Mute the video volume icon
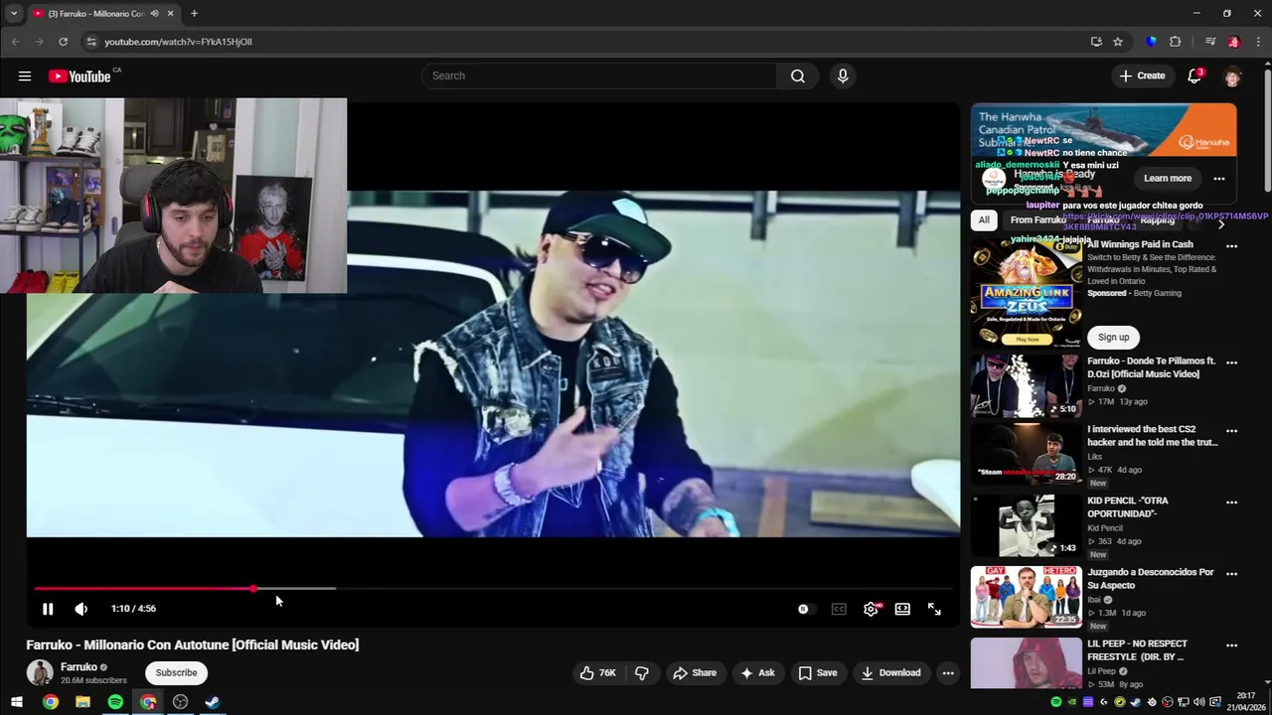This screenshot has height=715, width=1272. pos(81,609)
